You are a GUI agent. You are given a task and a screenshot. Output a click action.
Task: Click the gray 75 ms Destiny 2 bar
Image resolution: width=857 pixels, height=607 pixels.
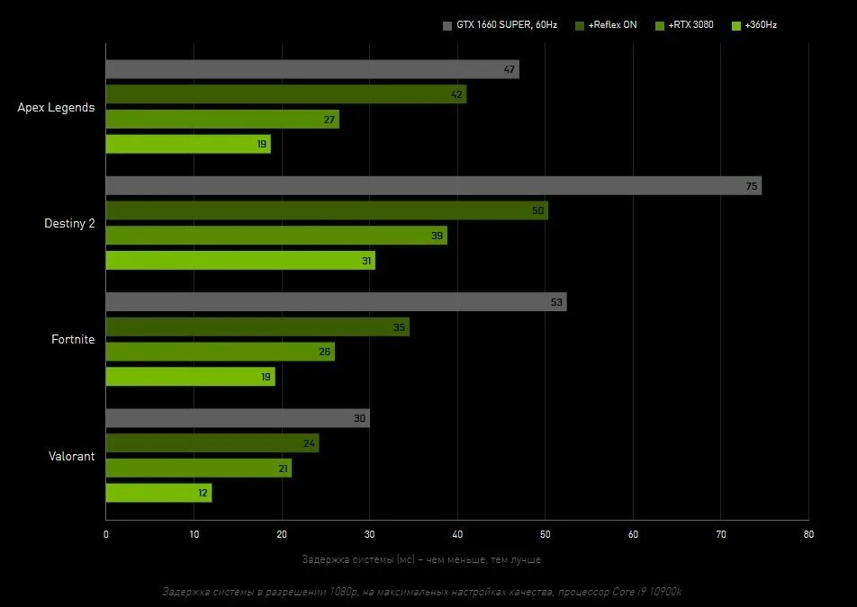pyautogui.click(x=432, y=185)
